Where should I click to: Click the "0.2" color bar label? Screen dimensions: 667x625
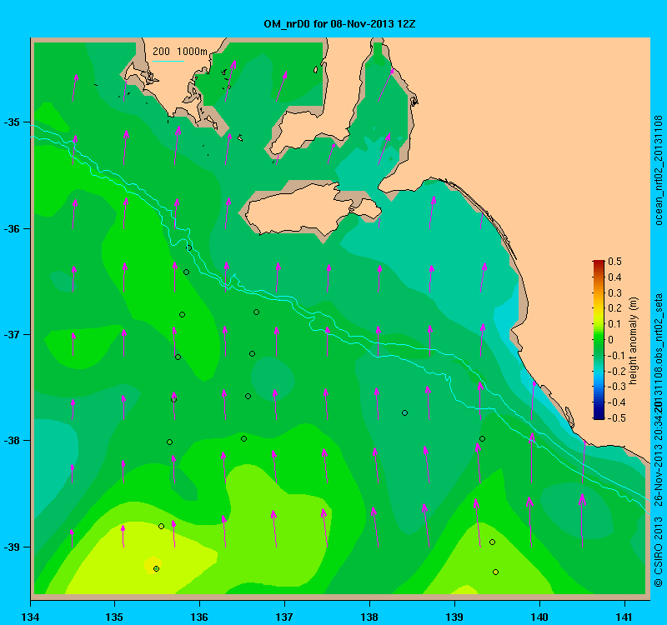click(x=614, y=308)
